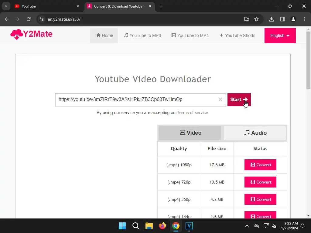Click the Status column header
The image size is (311, 233).
(260, 149)
